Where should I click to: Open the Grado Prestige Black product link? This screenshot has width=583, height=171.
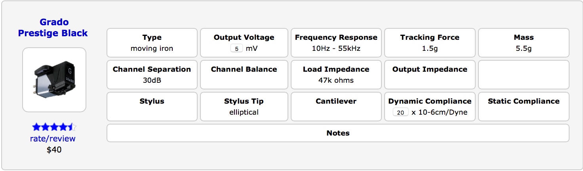[x=53, y=28]
